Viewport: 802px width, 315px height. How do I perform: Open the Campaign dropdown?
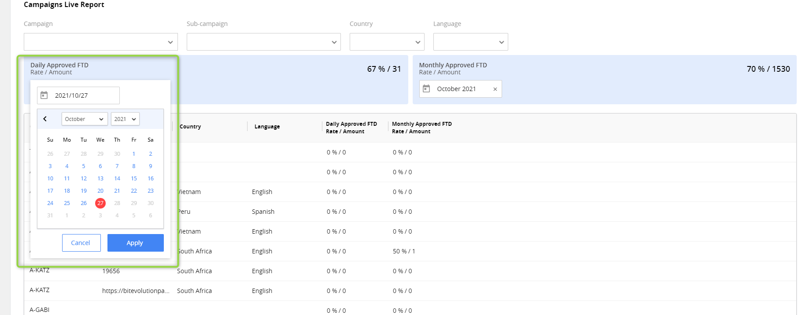[101, 42]
